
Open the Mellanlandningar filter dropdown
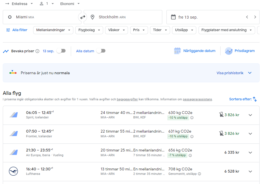click(53, 30)
